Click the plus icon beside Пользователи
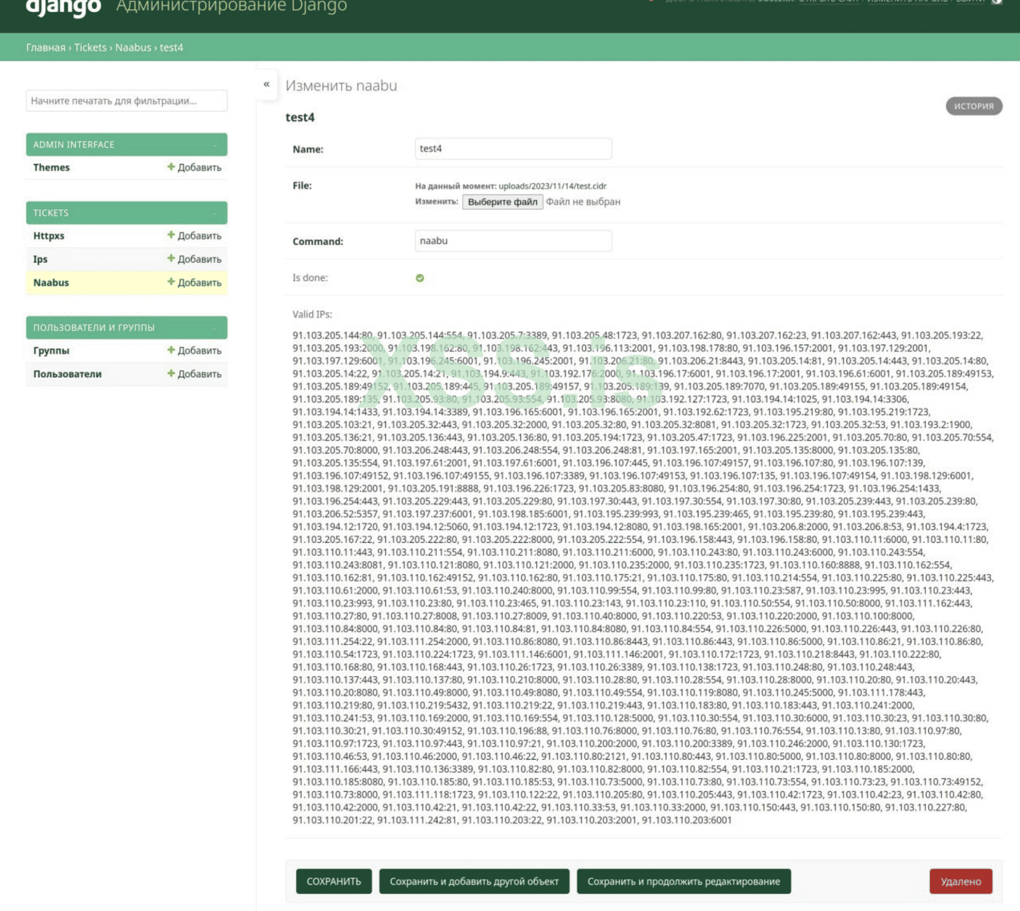The width and height of the screenshot is (1020, 911). point(171,373)
